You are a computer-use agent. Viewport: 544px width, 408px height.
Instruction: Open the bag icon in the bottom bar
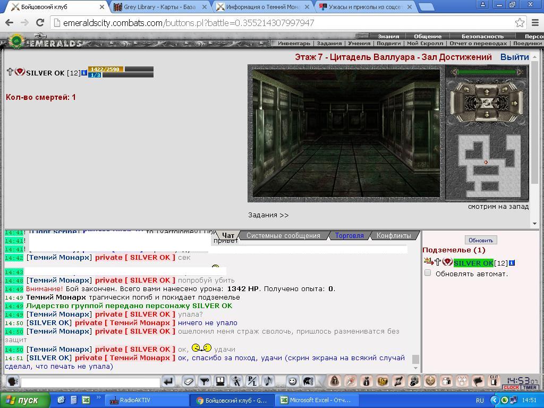[335, 381]
